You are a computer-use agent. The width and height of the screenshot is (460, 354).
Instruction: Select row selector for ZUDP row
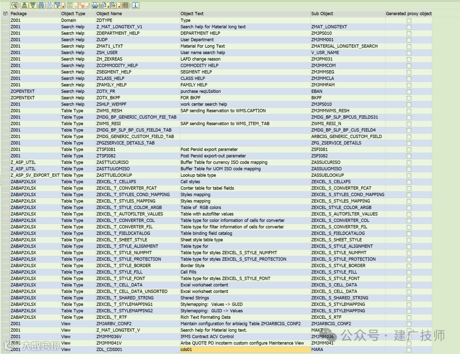(6, 40)
